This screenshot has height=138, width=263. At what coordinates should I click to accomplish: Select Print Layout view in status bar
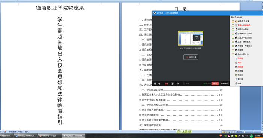tap(224, 132)
